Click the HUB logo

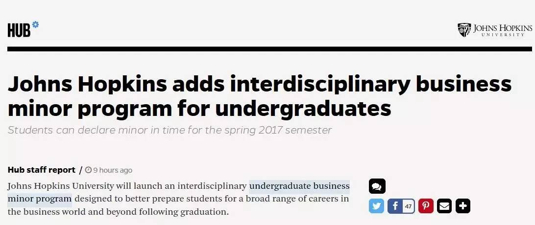tap(19, 31)
